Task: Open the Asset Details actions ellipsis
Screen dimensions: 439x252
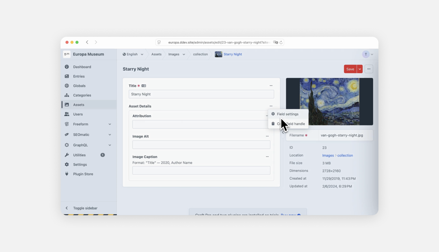Action: 271,106
